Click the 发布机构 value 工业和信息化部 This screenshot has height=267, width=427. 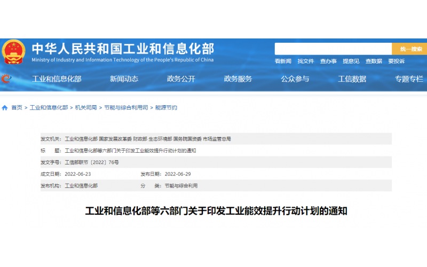pyautogui.click(x=81, y=186)
